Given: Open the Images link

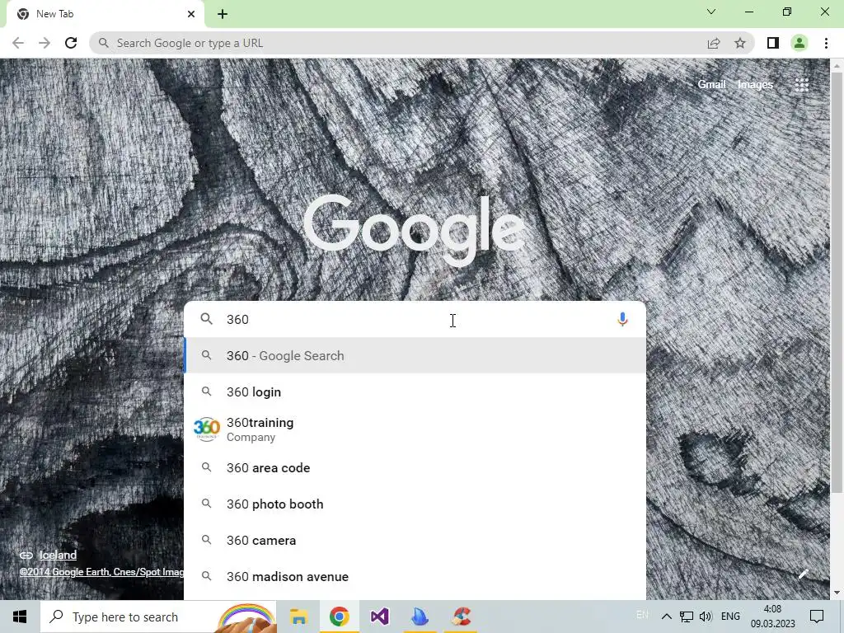Looking at the screenshot, I should (x=755, y=85).
